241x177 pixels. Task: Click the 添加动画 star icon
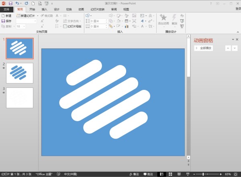click(163, 18)
